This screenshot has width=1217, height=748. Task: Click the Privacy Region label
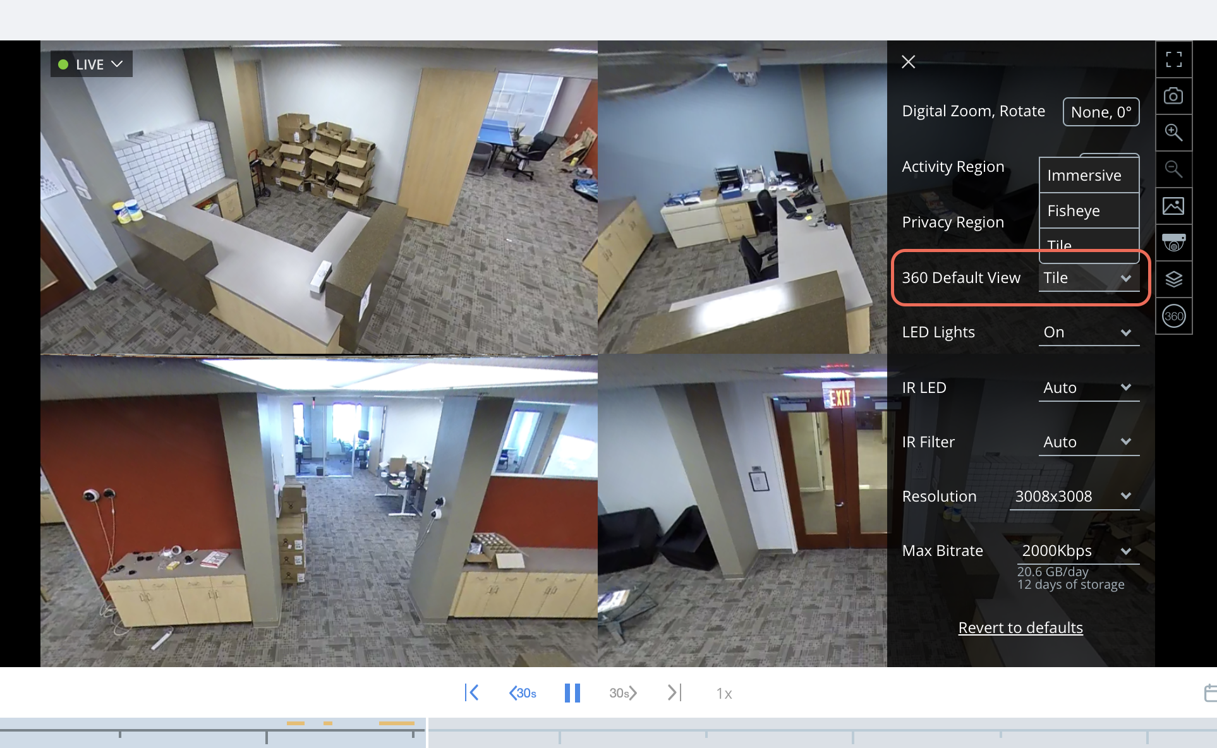[x=953, y=222]
